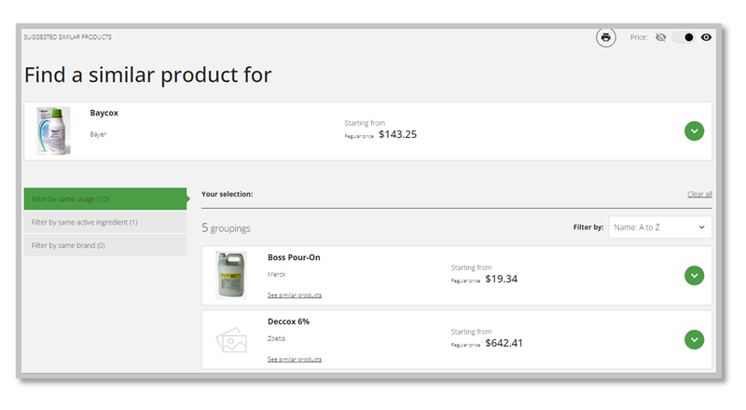Expand the Baycox product details chevron
Image resolution: width=746 pixels, height=410 pixels.
coord(694,130)
